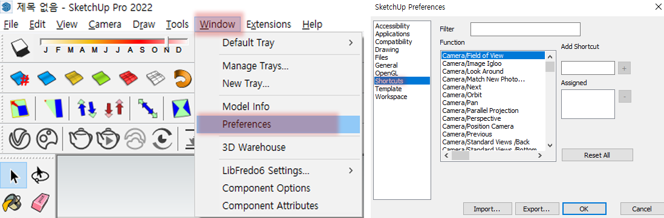Image resolution: width=664 pixels, height=218 pixels.
Task: Click the orange curved arrow icon
Action: click(183, 78)
